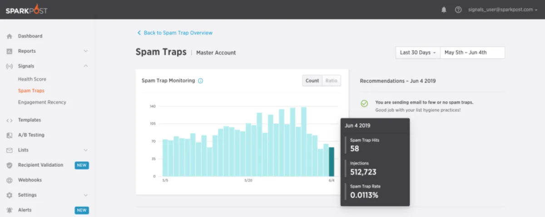This screenshot has width=545, height=217.
Task: Click the Reports chart icon
Action: click(x=9, y=51)
